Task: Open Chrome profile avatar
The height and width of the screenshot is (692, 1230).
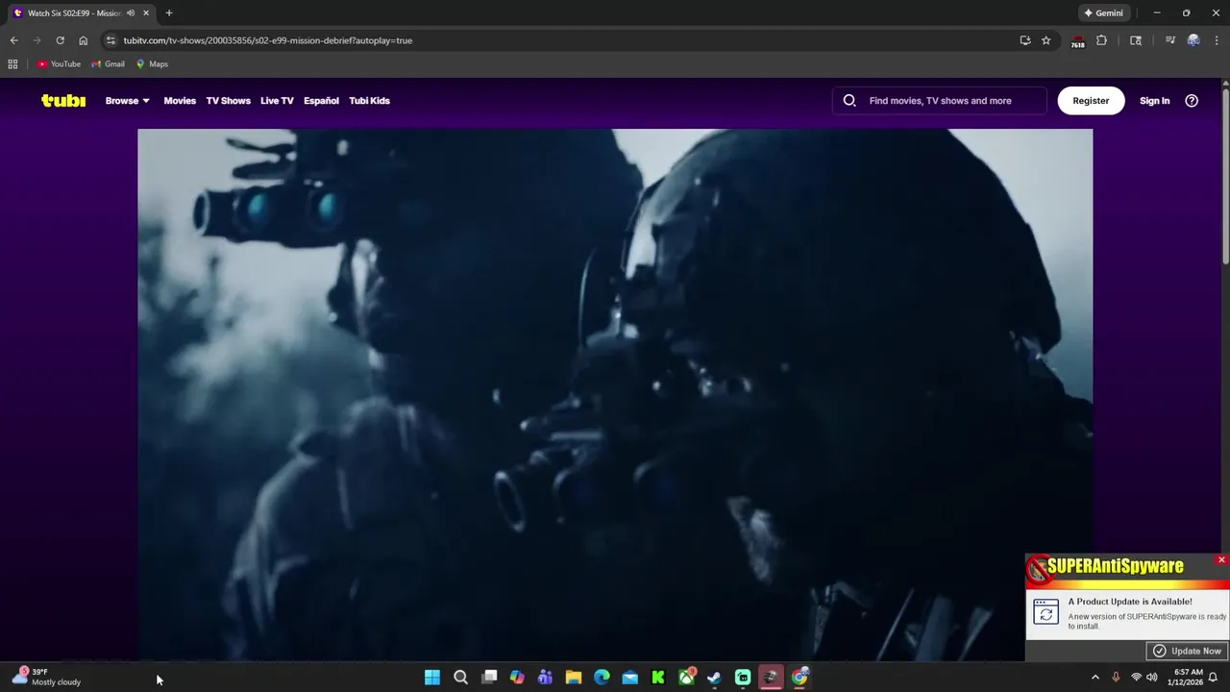Action: click(1193, 40)
